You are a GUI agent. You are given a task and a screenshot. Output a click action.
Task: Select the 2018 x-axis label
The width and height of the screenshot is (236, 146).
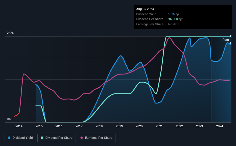(x=99, y=126)
